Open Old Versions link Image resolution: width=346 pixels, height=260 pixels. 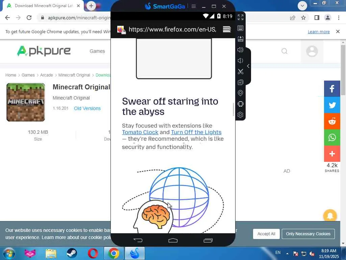87,108
